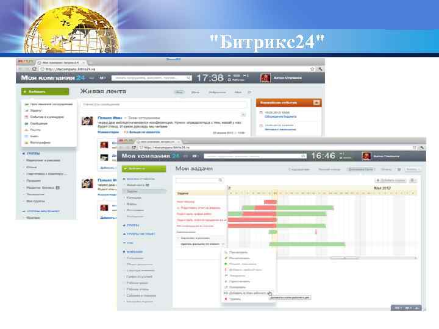Click search magnifier beside the 17:38 clock
Viewport: 439px width, 329px height.
(x=188, y=78)
